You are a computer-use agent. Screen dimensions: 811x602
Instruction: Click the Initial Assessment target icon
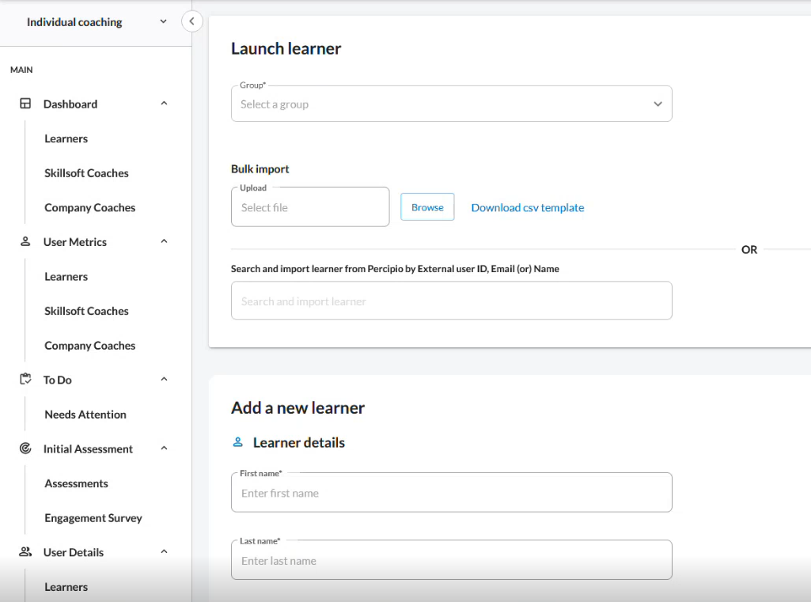pos(25,449)
